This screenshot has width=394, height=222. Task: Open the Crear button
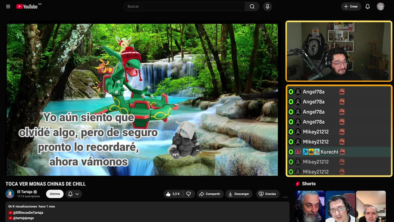[351, 6]
